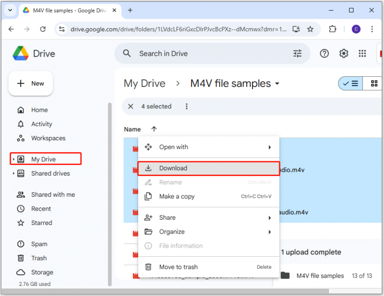Open Starred items
The width and height of the screenshot is (384, 296).
point(41,223)
